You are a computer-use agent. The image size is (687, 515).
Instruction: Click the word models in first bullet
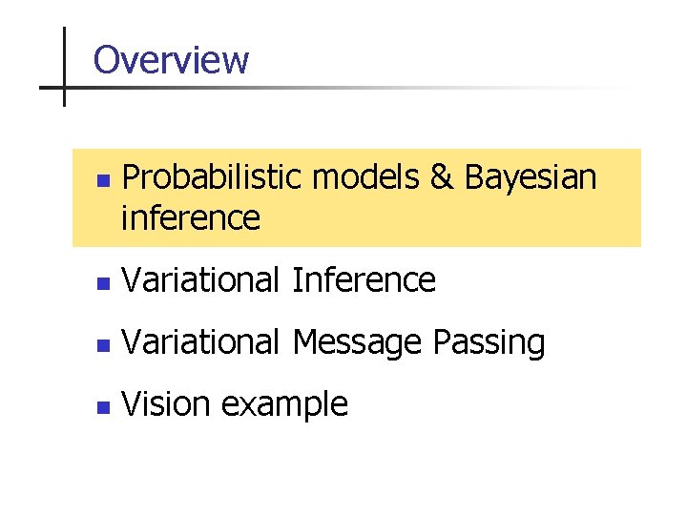pyautogui.click(x=365, y=176)
